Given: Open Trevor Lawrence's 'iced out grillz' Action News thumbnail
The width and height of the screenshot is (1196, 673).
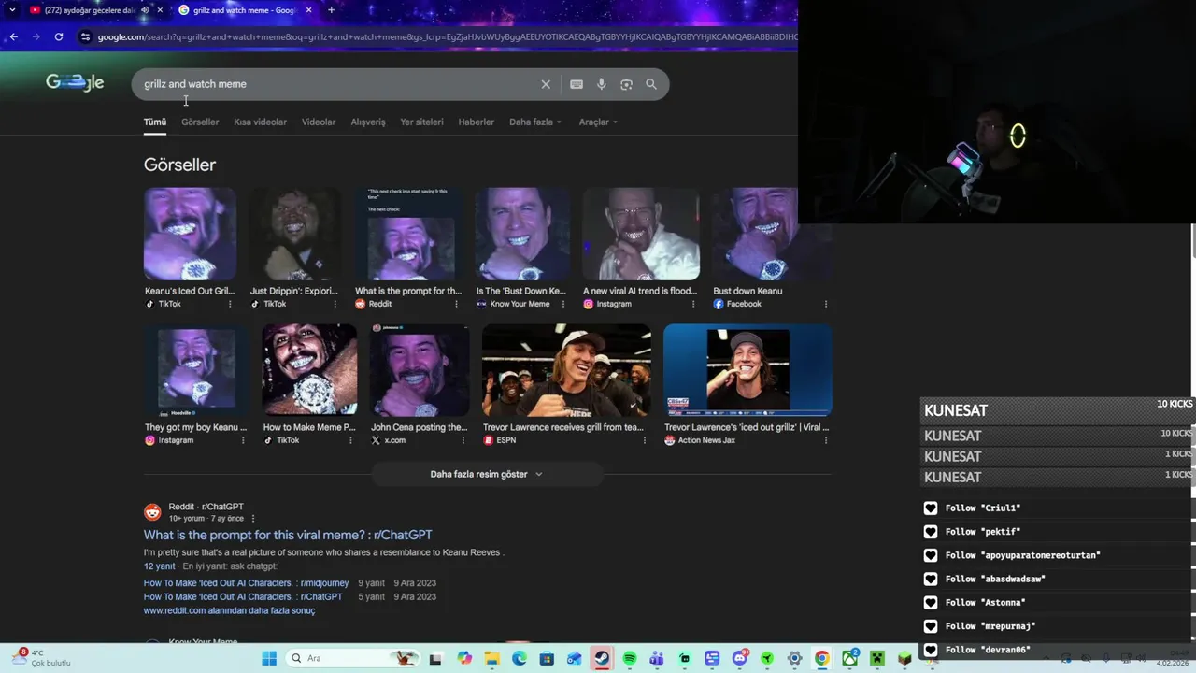Looking at the screenshot, I should (x=747, y=370).
